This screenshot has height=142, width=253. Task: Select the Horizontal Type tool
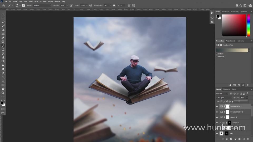tap(3, 77)
